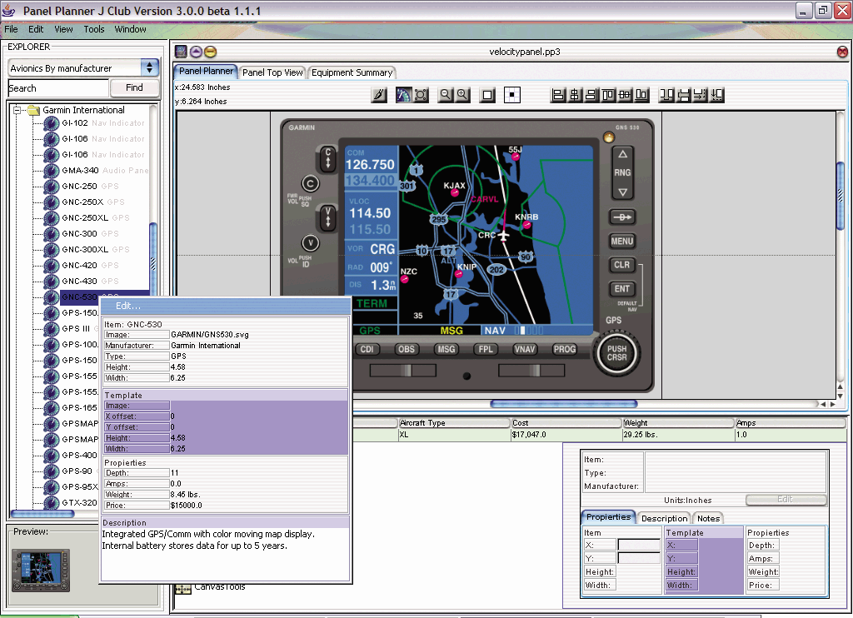
Task: Click the align horizontal centers icon
Action: [x=575, y=95]
